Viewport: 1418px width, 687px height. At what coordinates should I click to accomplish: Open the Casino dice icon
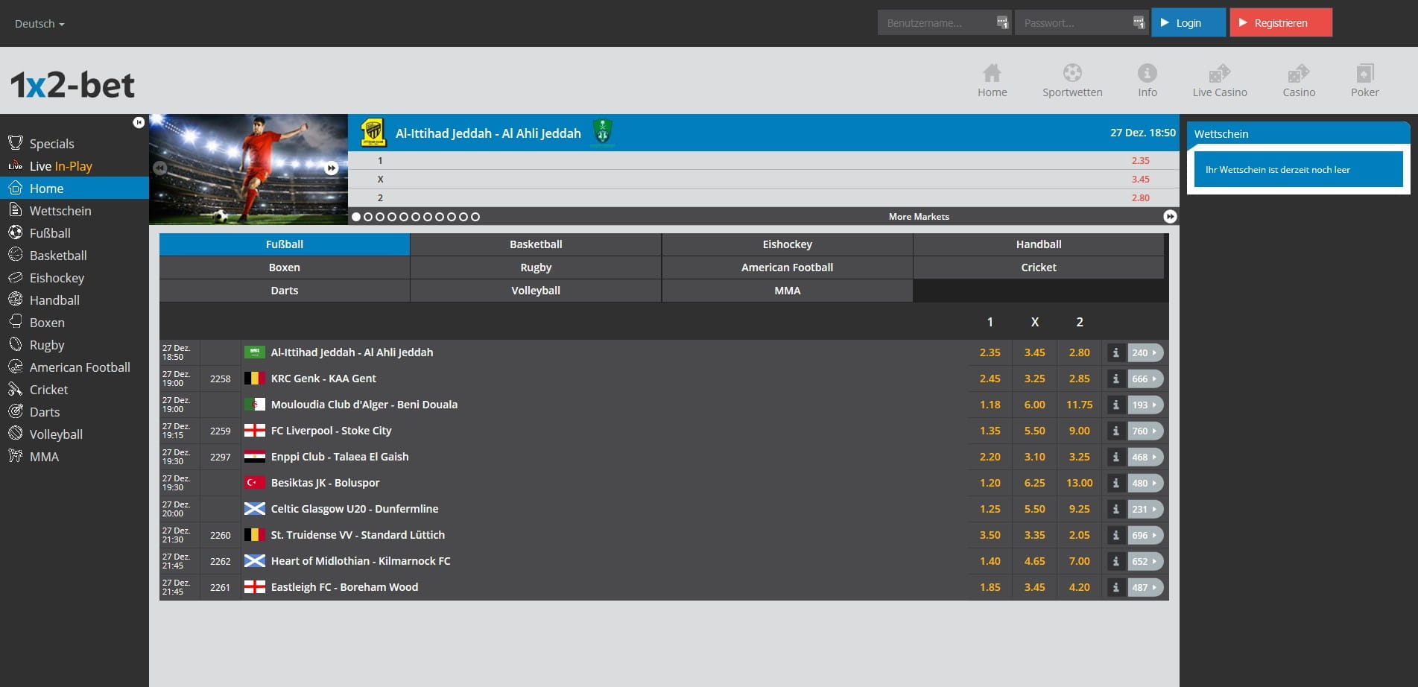pyautogui.click(x=1299, y=73)
